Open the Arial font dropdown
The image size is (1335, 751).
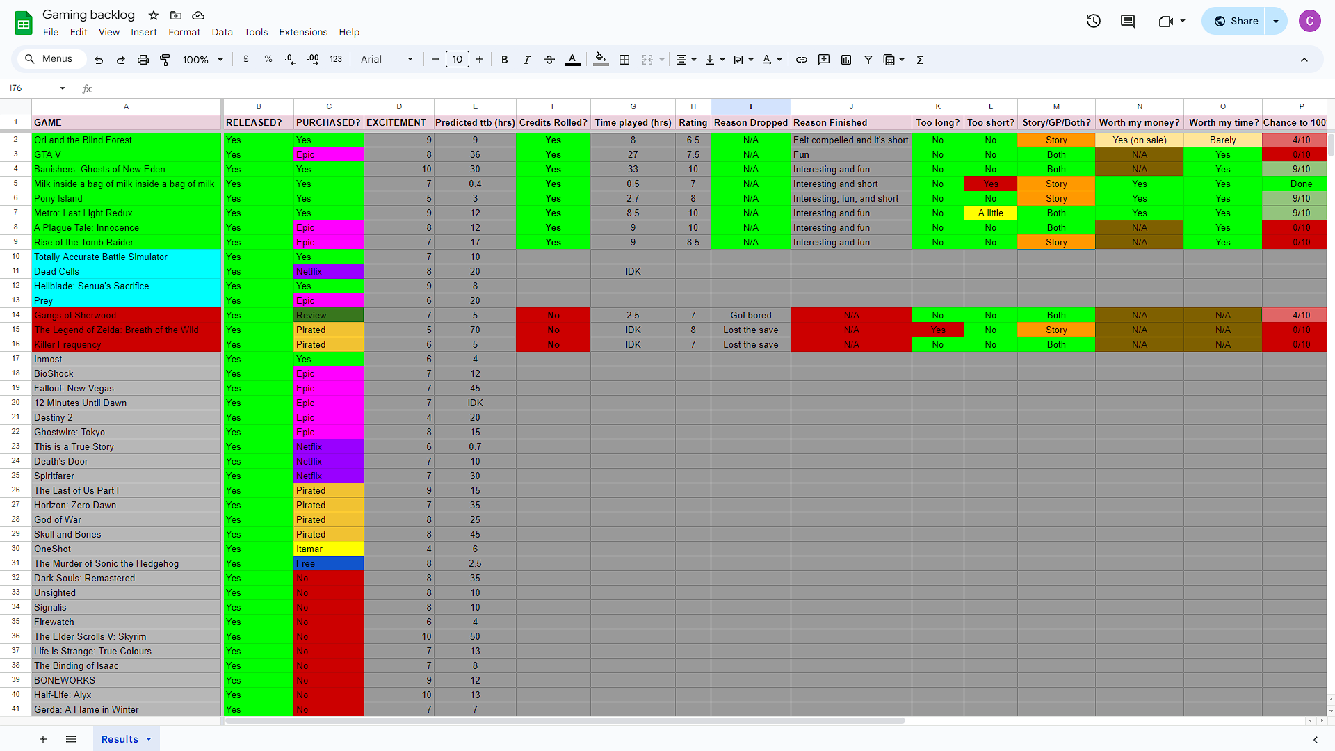coord(387,60)
